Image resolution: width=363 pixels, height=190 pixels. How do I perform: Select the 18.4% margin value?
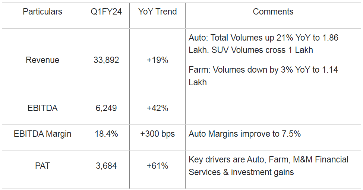(106, 134)
